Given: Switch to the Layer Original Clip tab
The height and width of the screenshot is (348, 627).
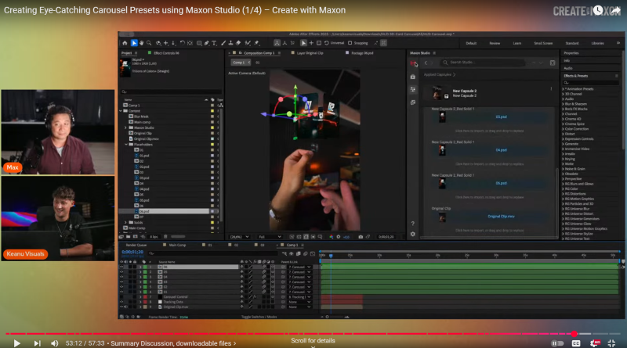Looking at the screenshot, I should [310, 52].
